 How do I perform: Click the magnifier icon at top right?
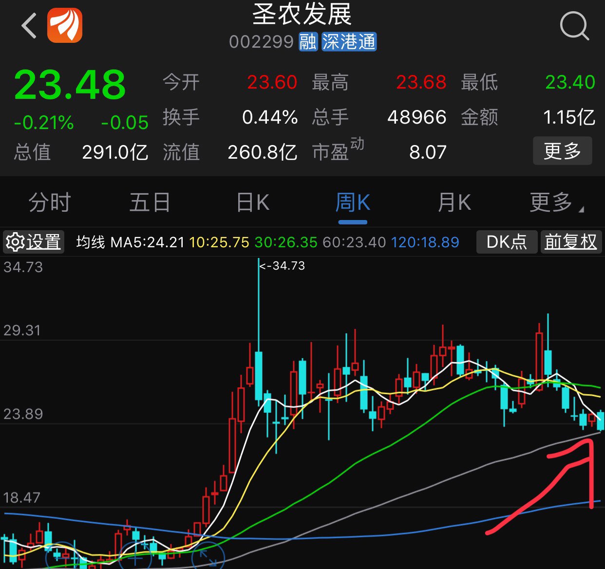[x=575, y=26]
